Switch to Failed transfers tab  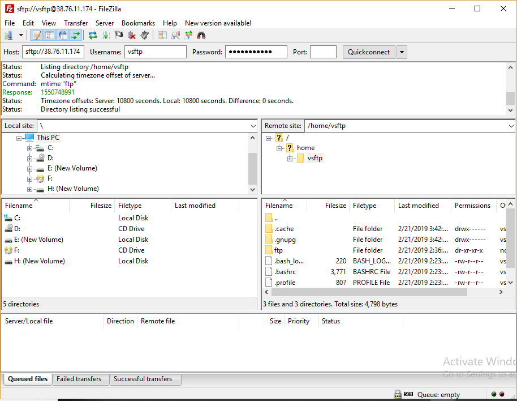click(x=79, y=379)
